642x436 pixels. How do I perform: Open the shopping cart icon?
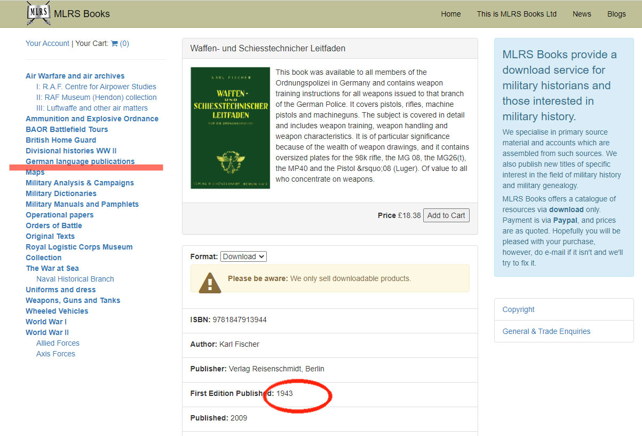click(114, 44)
